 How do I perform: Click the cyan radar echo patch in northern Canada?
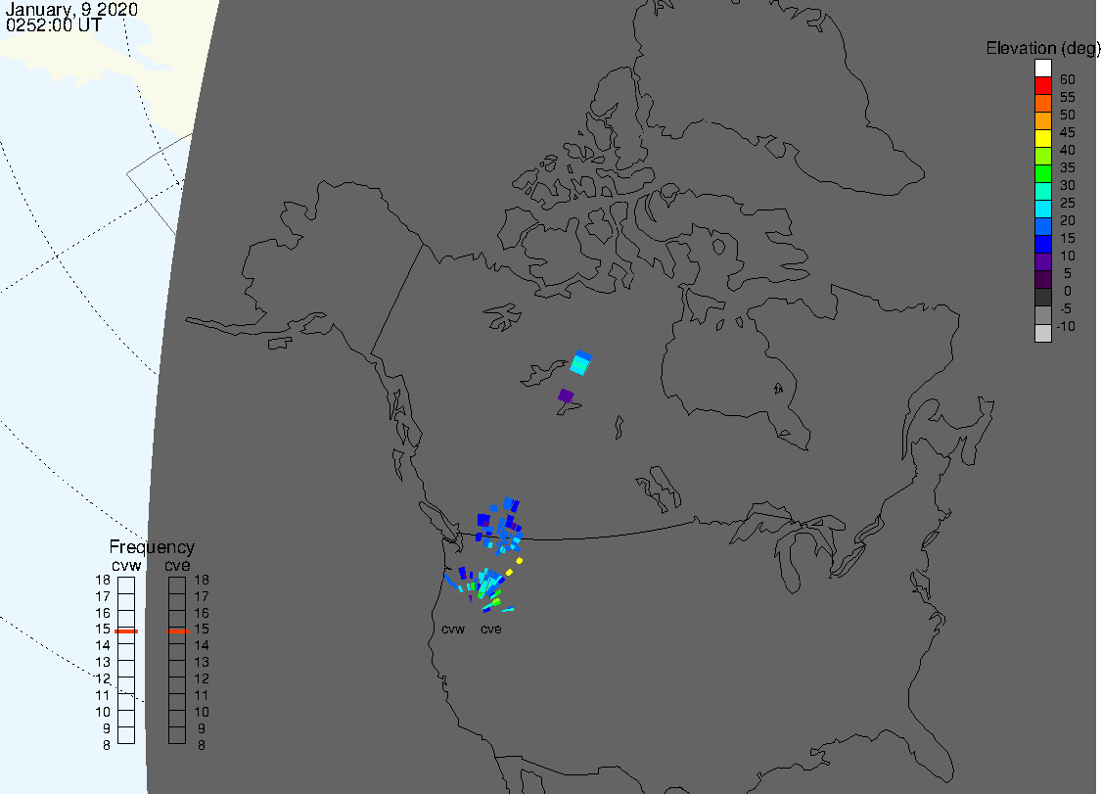[x=580, y=362]
